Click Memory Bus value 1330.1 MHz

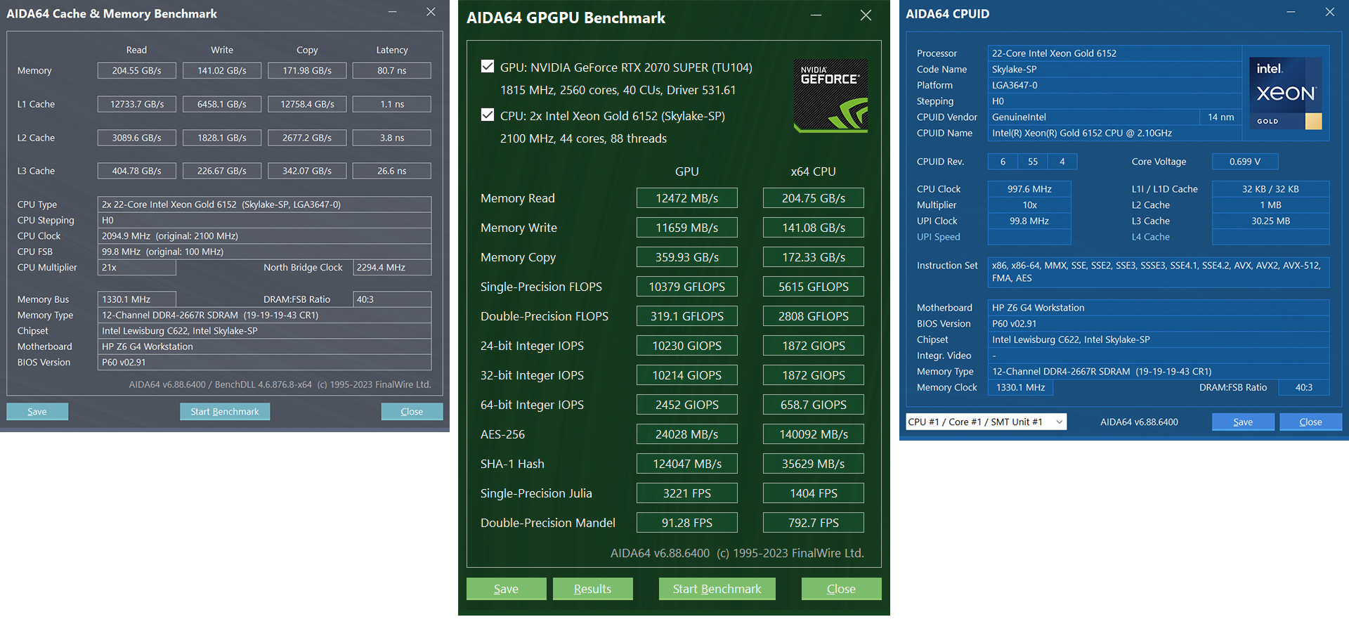click(137, 299)
